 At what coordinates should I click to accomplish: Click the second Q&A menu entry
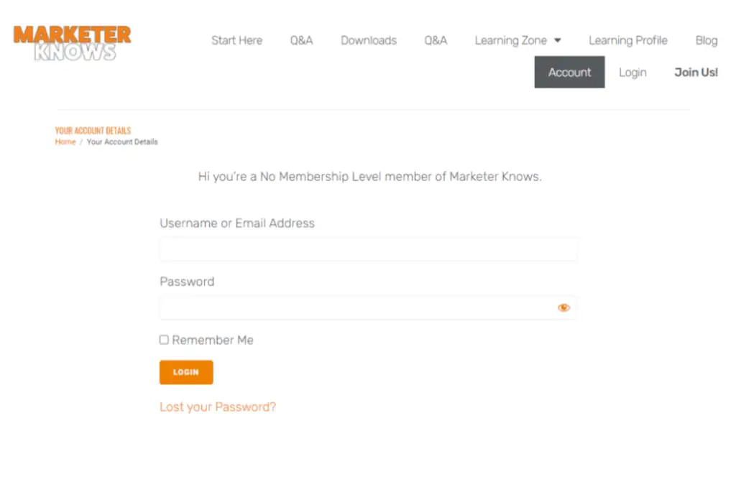436,40
